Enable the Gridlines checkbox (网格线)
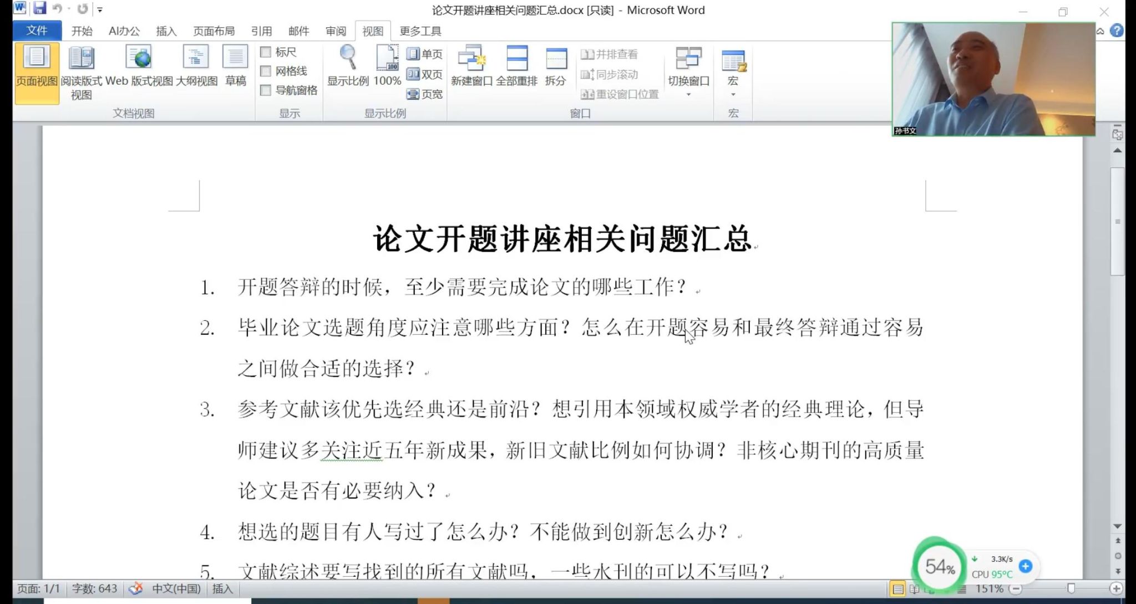Image resolution: width=1136 pixels, height=604 pixels. pos(266,71)
